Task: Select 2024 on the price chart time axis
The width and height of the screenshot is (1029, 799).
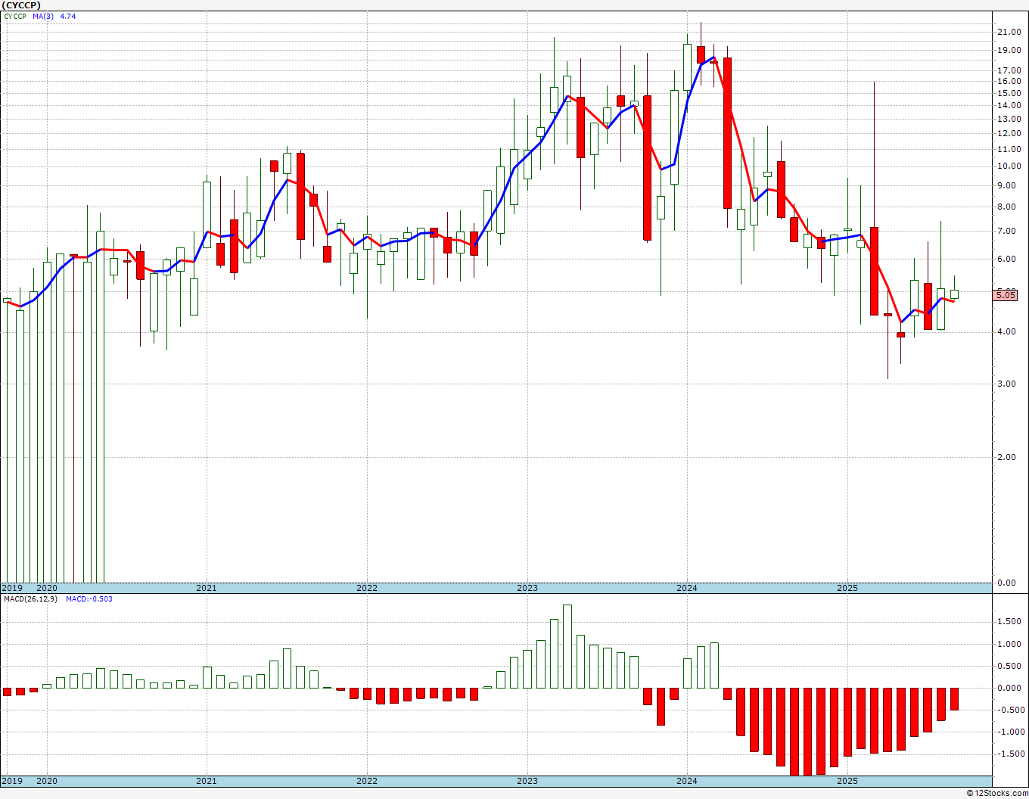Action: (687, 588)
